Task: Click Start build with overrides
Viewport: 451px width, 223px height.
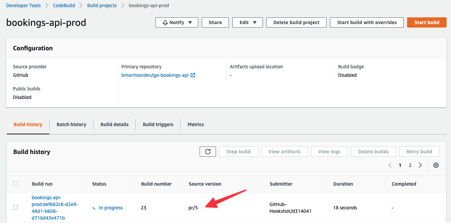Action: [367, 22]
